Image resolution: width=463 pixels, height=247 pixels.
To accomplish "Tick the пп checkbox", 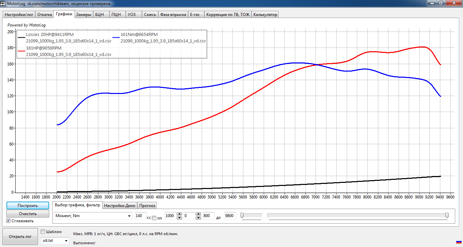I will coord(154,218).
